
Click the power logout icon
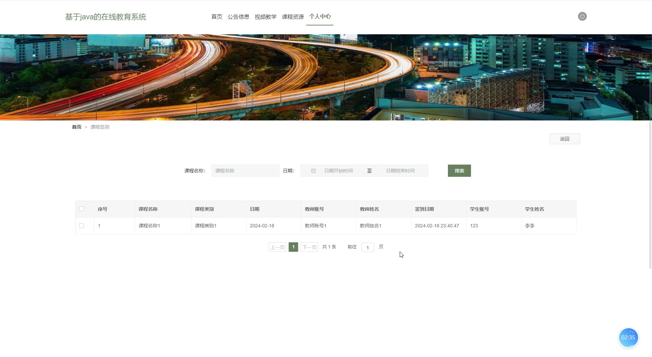click(582, 16)
